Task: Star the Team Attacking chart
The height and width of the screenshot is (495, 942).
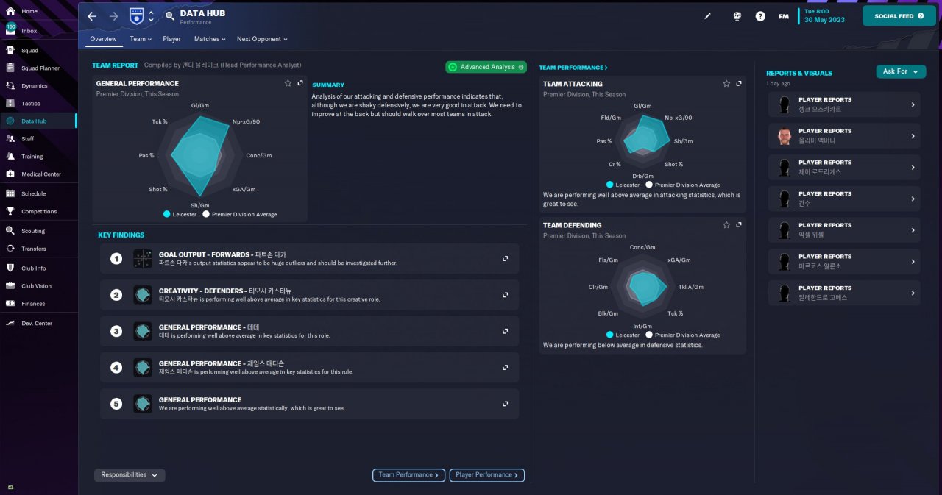Action: point(726,84)
